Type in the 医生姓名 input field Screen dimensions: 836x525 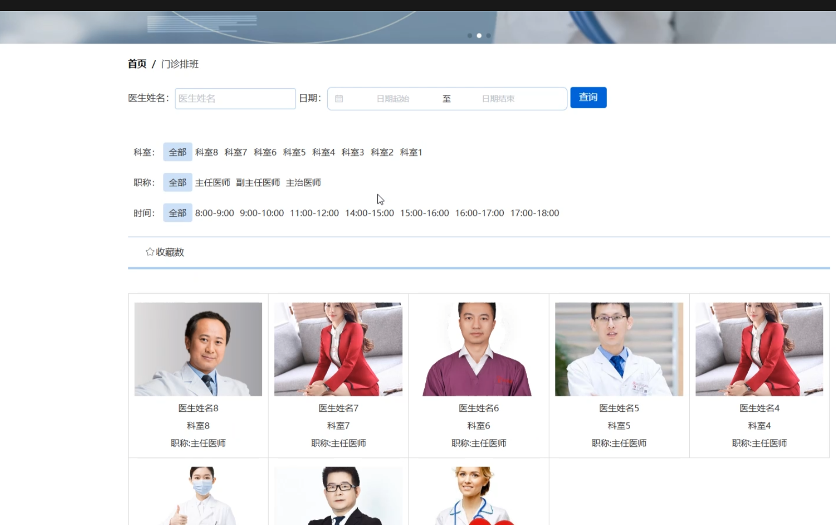click(235, 99)
